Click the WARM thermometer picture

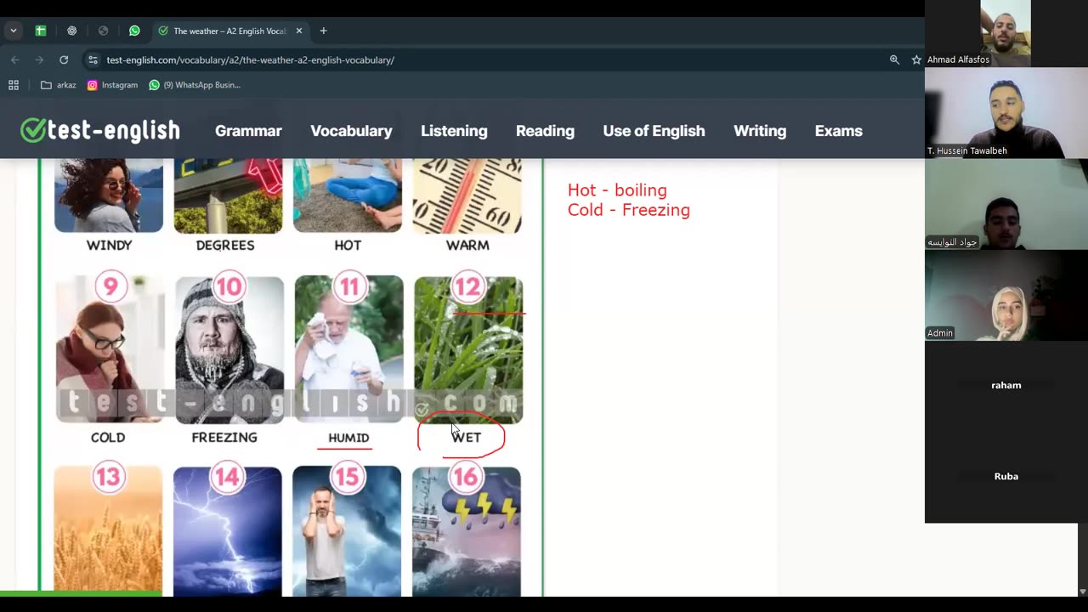[x=467, y=195]
